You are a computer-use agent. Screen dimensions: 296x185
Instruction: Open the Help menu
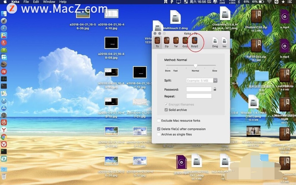63,2
